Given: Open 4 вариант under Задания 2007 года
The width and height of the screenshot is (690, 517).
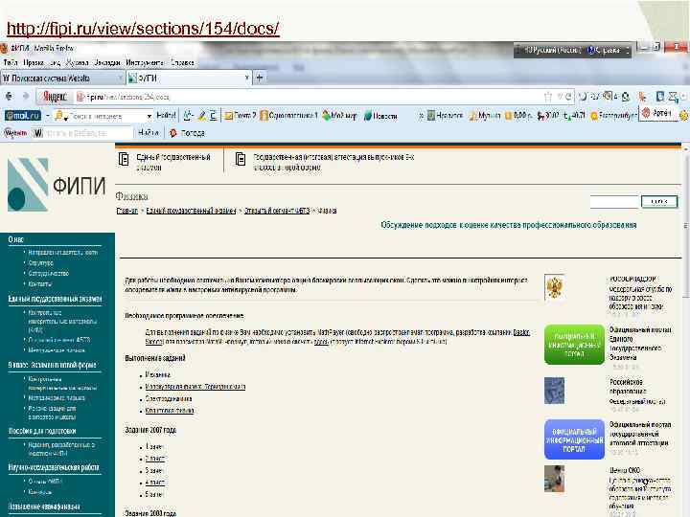Looking at the screenshot, I should (x=154, y=483).
